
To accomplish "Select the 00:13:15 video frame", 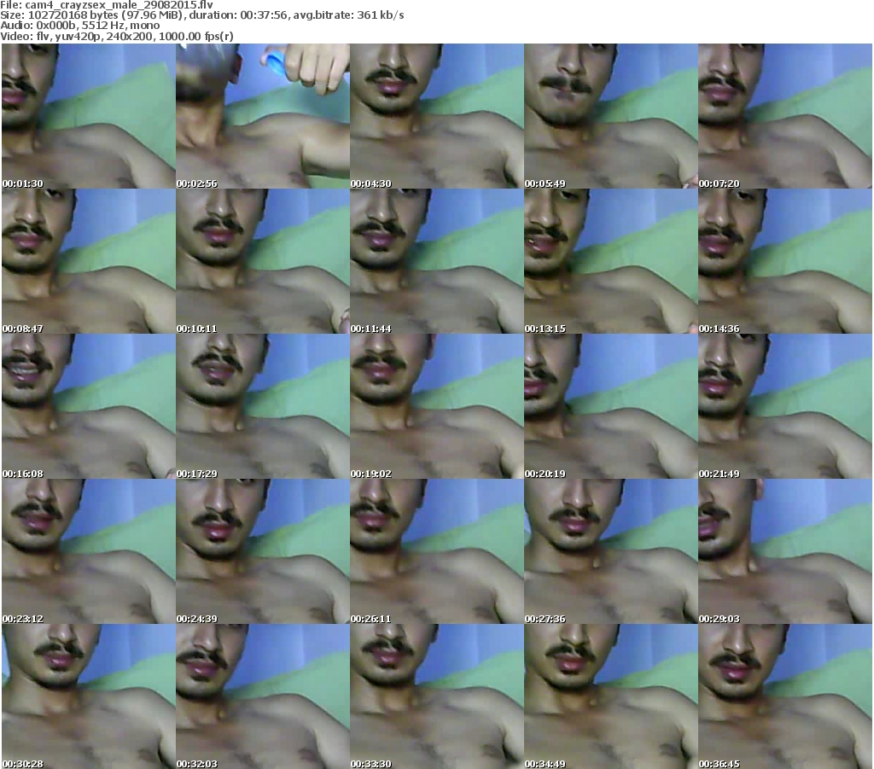I will point(610,261).
